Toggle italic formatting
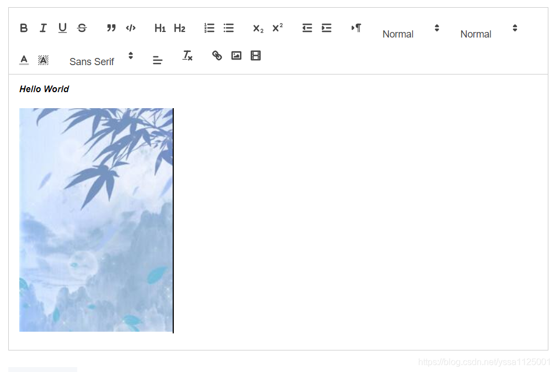This screenshot has width=555, height=372. click(x=43, y=28)
